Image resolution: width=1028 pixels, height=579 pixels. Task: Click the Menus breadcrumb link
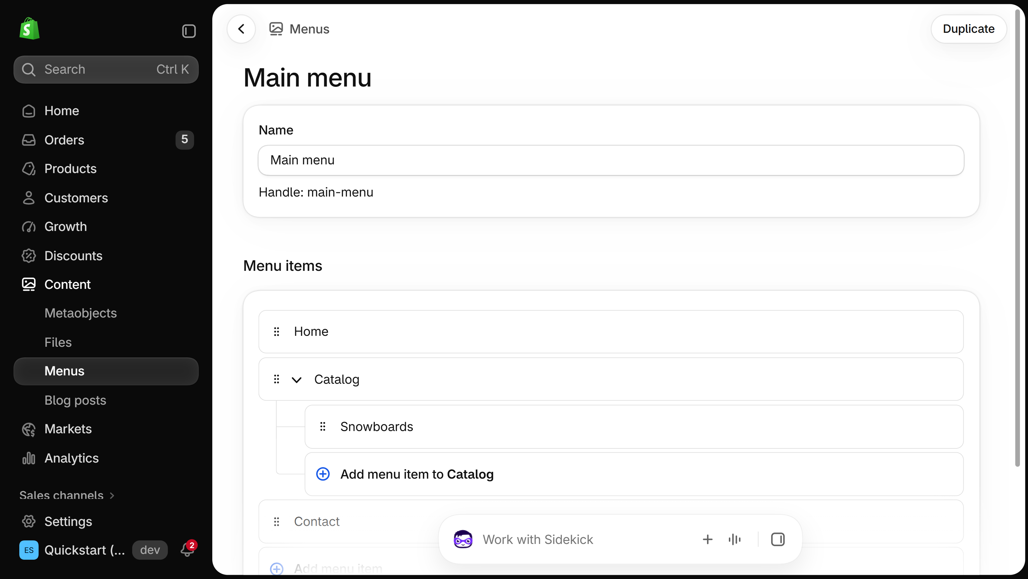pos(309,29)
